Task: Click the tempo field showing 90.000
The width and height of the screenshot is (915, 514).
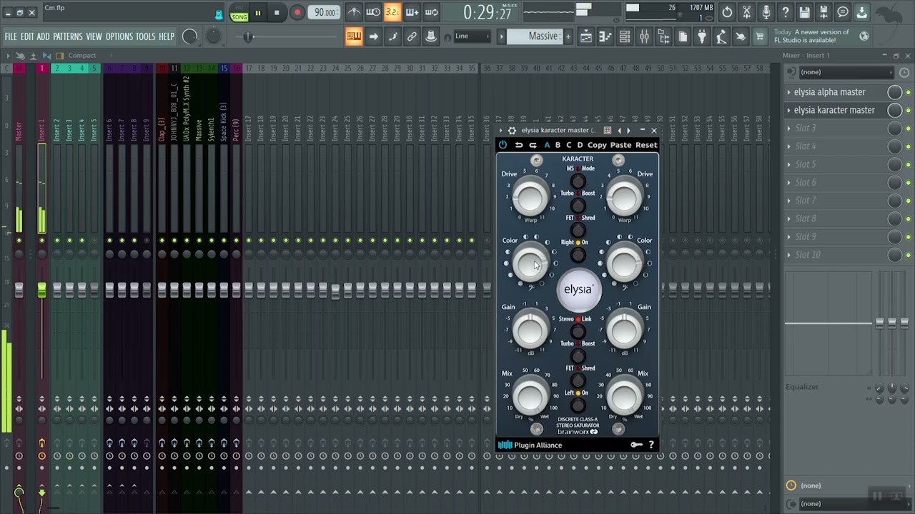Action: 325,12
